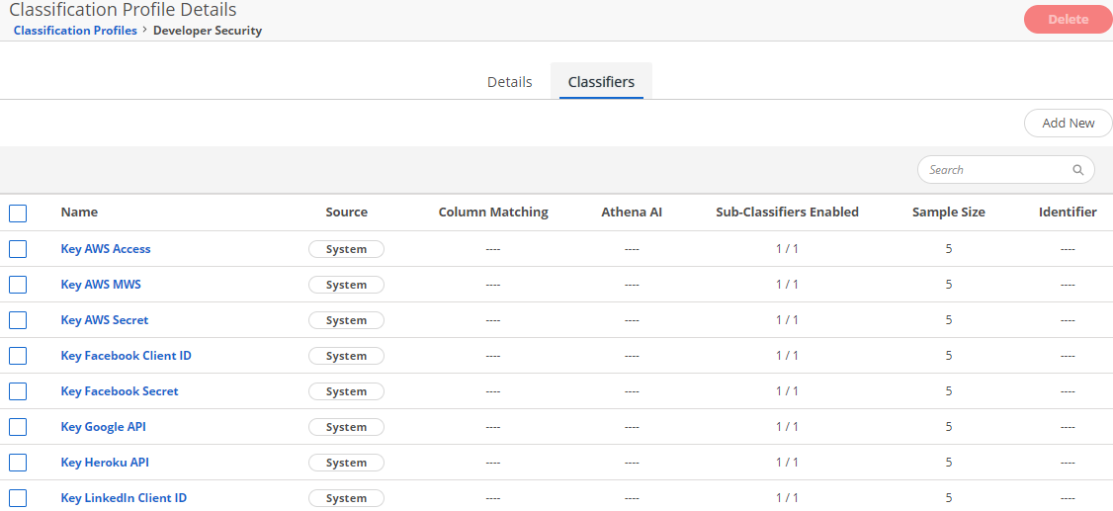Click the Name column header
This screenshot has height=511, width=1113.
point(79,212)
